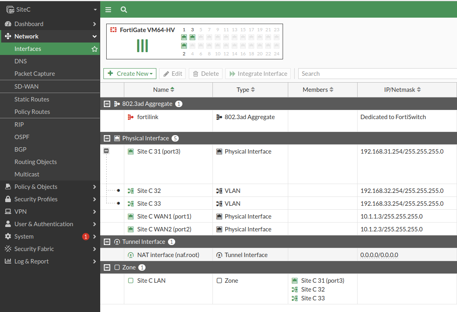Collapse Site C 31 (port3) sub-interfaces
The width and height of the screenshot is (457, 312).
pyautogui.click(x=106, y=151)
